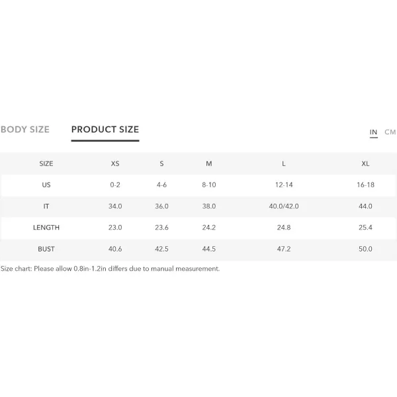Image resolution: width=397 pixels, height=397 pixels.
Task: Switch to the BODY SIZE tab
Action: [x=25, y=130]
